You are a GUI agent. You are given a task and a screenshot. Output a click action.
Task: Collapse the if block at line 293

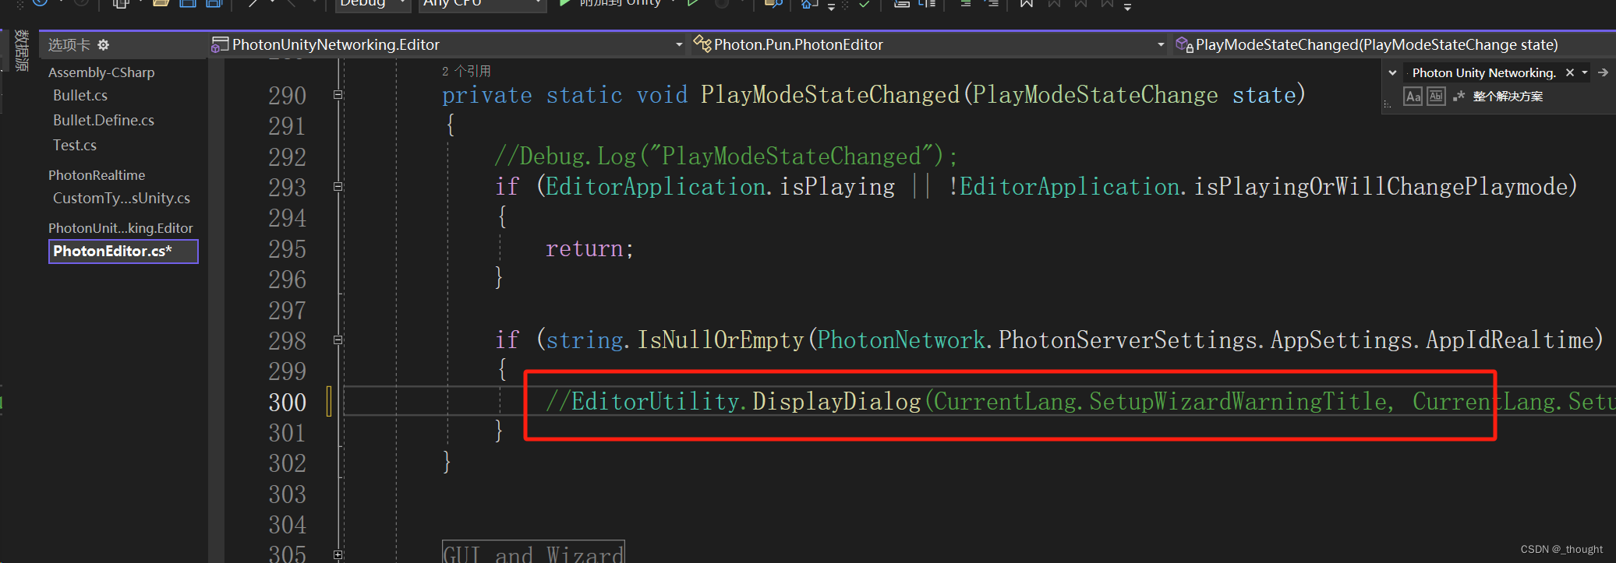(x=338, y=187)
